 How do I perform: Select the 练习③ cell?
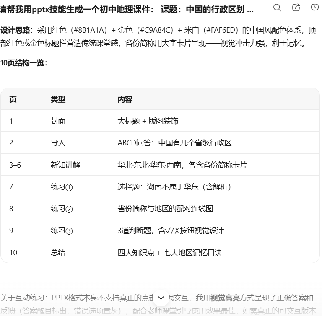pyautogui.click(x=75, y=231)
